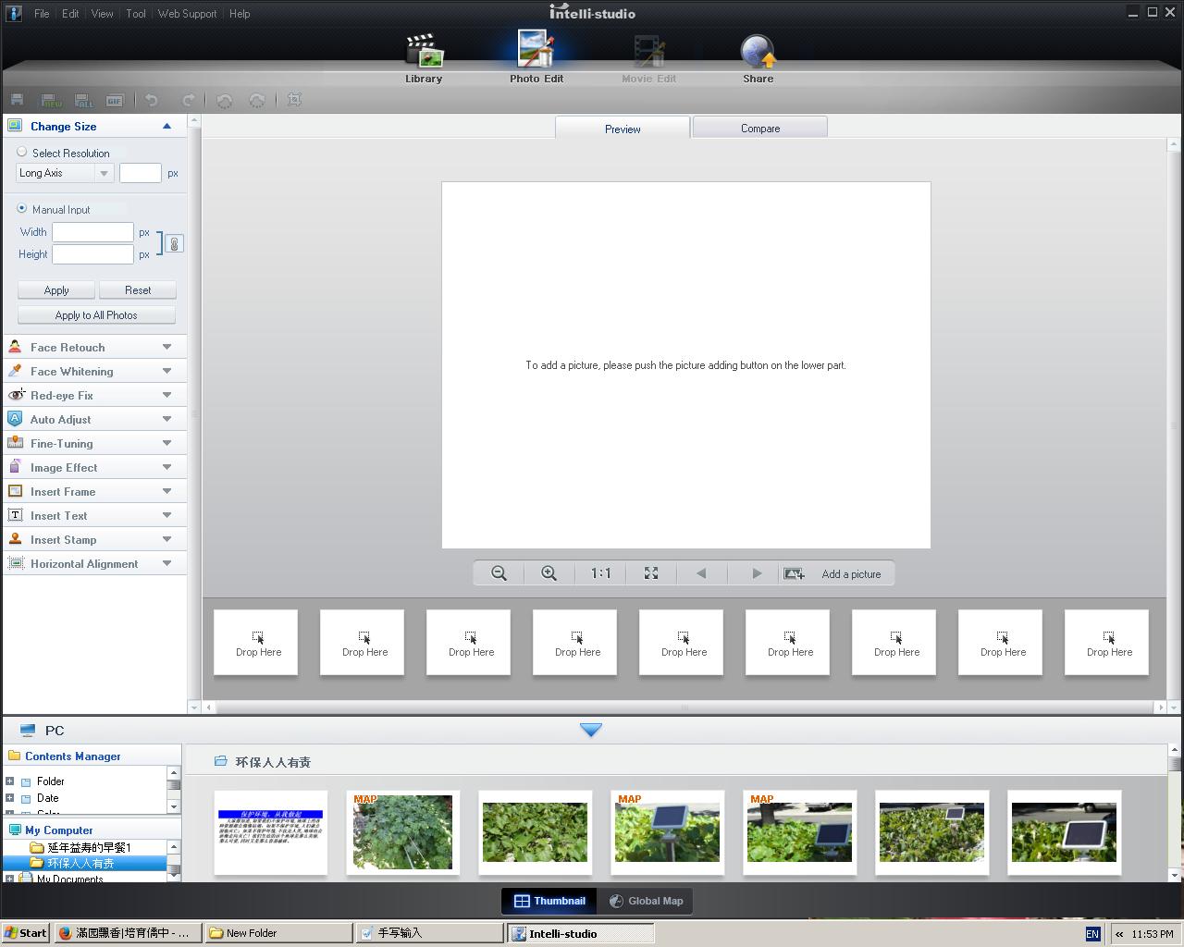
Task: Select the Select Resolution radio button
Action: pyautogui.click(x=22, y=153)
